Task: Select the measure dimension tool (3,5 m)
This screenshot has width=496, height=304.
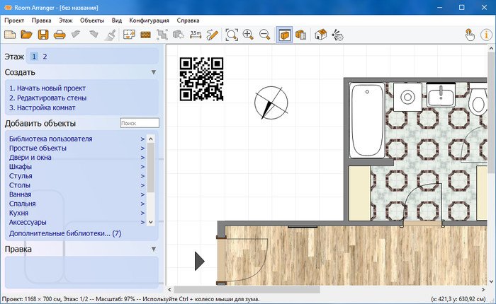Action: click(196, 34)
